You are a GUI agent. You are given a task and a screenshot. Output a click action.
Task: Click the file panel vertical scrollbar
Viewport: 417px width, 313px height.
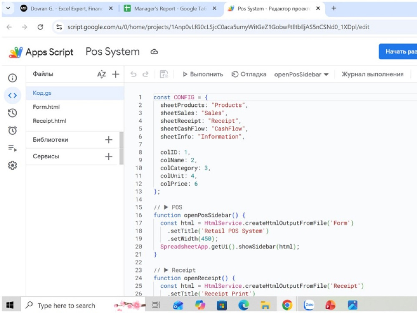click(x=121, y=148)
